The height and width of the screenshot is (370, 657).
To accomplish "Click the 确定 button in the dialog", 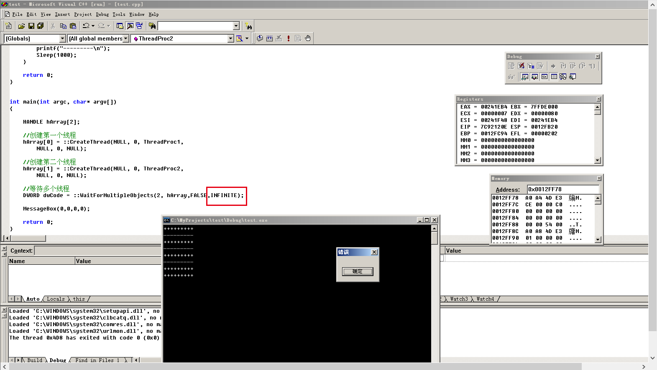I will point(358,271).
